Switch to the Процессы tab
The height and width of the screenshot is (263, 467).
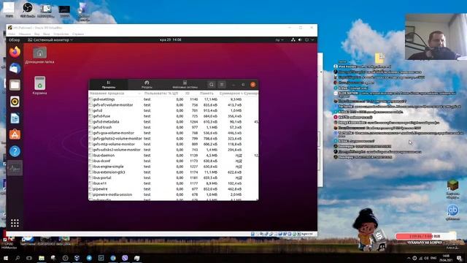click(109, 85)
